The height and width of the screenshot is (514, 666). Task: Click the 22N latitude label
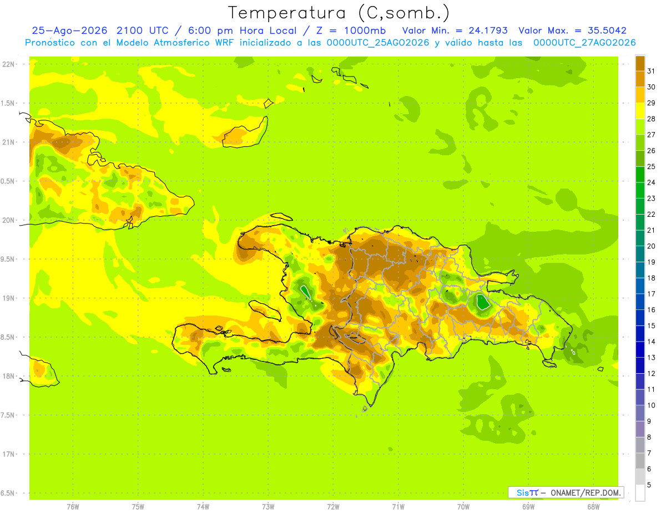pyautogui.click(x=8, y=64)
